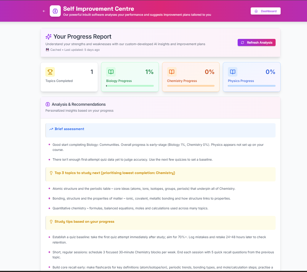Image resolution: width=307 pixels, height=272 pixels.
Task: Click the green Biology book icon
Action: 111,72
